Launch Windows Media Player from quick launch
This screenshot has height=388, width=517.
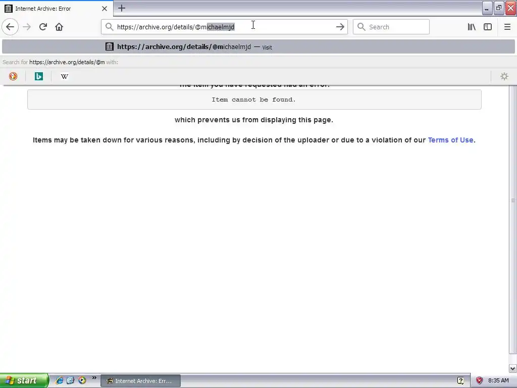82,380
